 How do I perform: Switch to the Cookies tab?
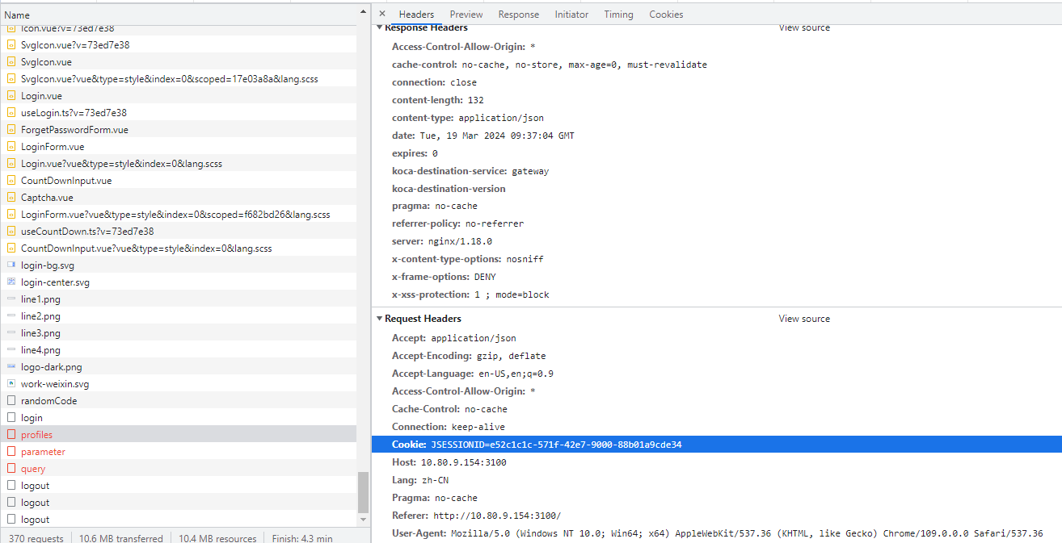click(x=666, y=15)
